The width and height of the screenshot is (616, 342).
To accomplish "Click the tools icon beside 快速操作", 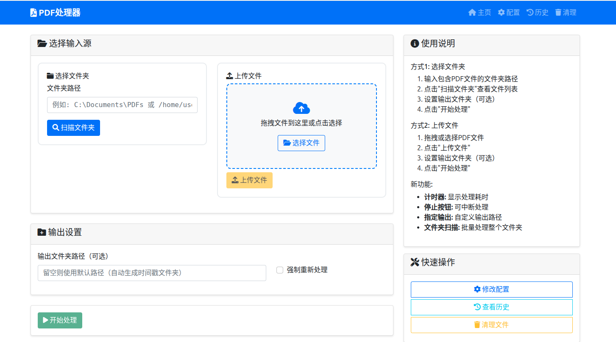I will point(415,262).
